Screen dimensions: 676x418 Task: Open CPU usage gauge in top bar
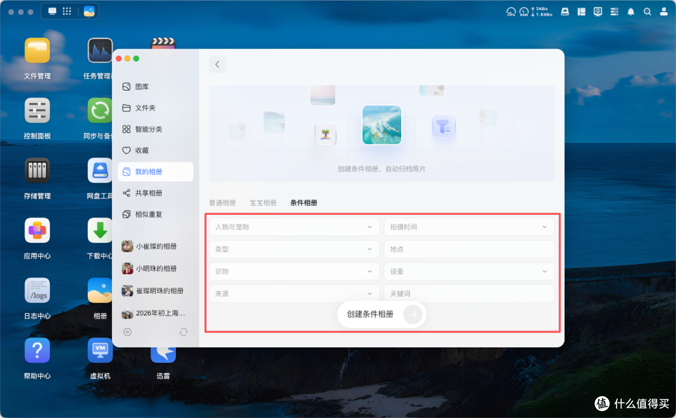[x=511, y=12]
